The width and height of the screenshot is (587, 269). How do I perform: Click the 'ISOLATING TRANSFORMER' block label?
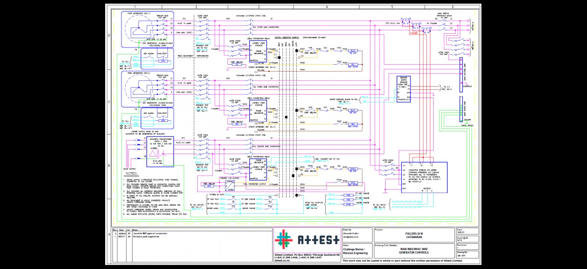pos(160,139)
